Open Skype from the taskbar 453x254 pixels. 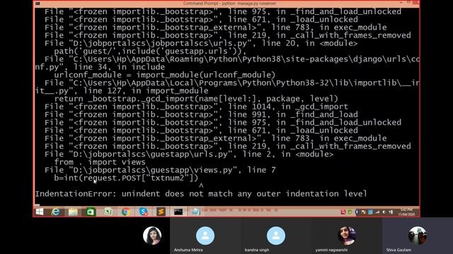(x=143, y=212)
